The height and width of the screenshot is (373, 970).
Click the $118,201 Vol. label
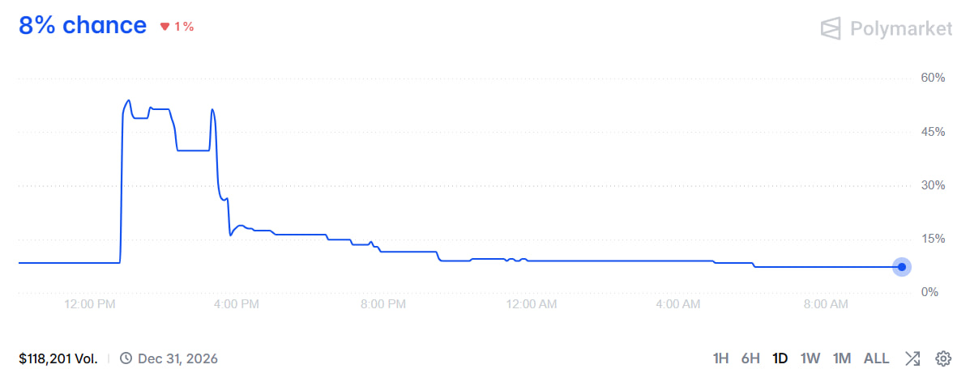pos(58,358)
